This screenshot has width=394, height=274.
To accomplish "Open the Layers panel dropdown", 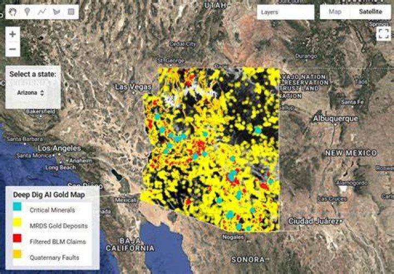I will tap(286, 12).
